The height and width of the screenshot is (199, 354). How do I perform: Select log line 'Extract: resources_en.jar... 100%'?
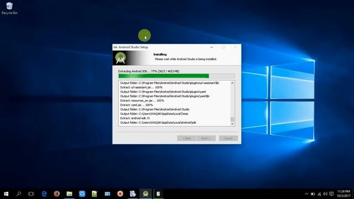tap(142, 101)
